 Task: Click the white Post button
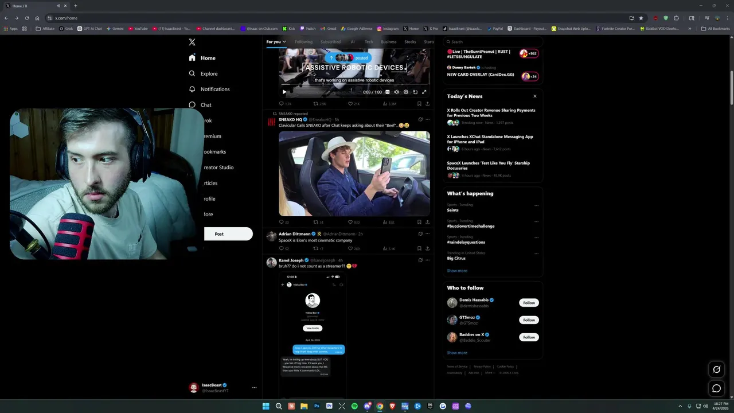coord(228,234)
